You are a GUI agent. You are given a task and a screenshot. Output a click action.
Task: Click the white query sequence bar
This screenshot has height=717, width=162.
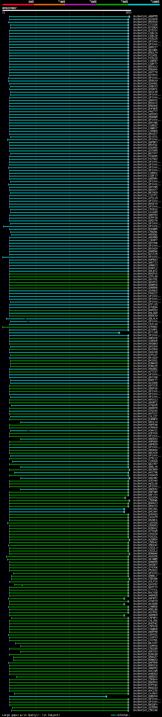click(x=67, y=11)
